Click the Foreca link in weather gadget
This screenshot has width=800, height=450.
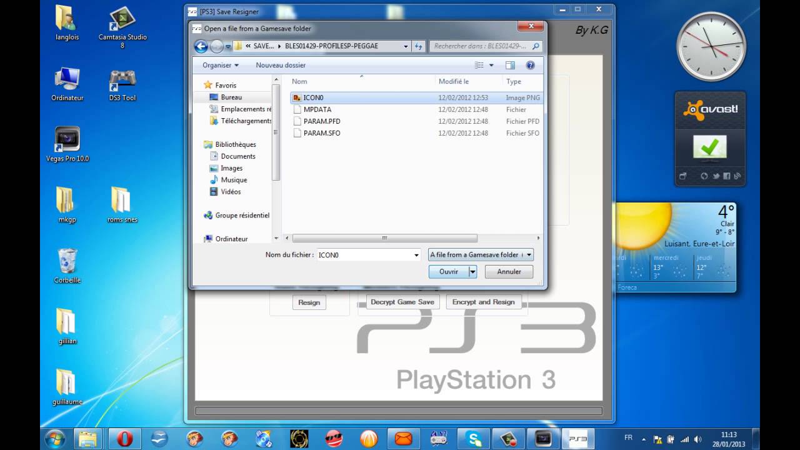tap(627, 287)
